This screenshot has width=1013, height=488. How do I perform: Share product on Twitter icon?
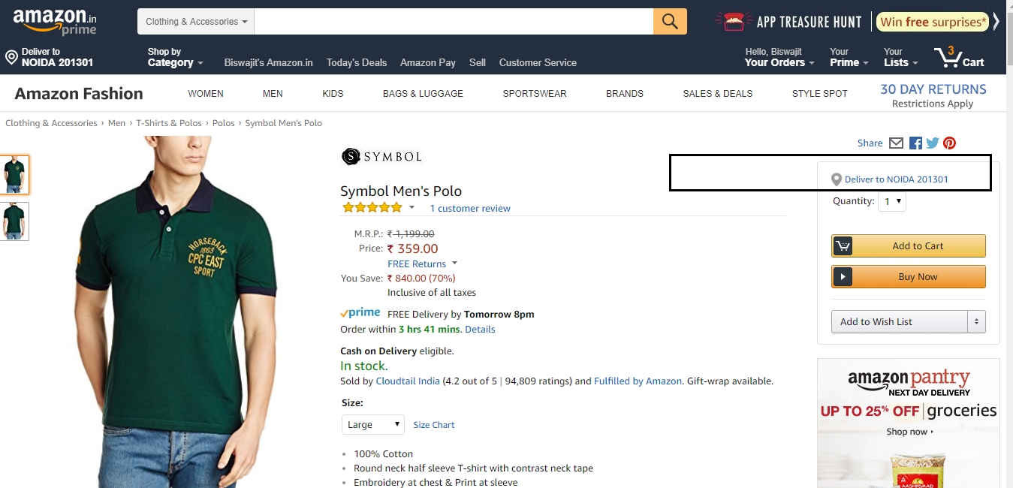click(933, 143)
